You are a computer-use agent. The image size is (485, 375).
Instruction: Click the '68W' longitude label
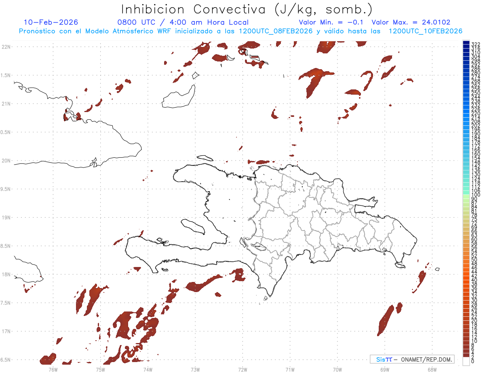[432, 369]
